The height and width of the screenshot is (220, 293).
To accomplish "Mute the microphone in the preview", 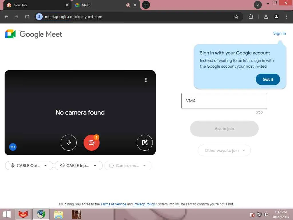I will 69,143.
